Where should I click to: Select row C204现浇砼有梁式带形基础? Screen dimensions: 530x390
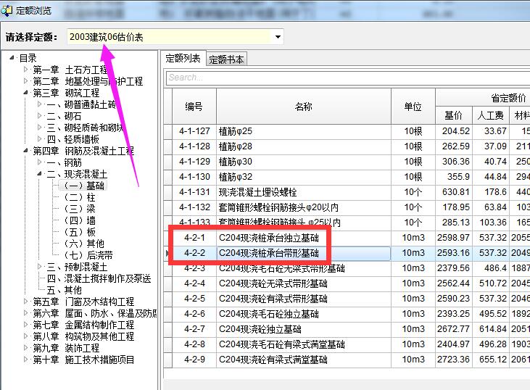click(x=347, y=299)
